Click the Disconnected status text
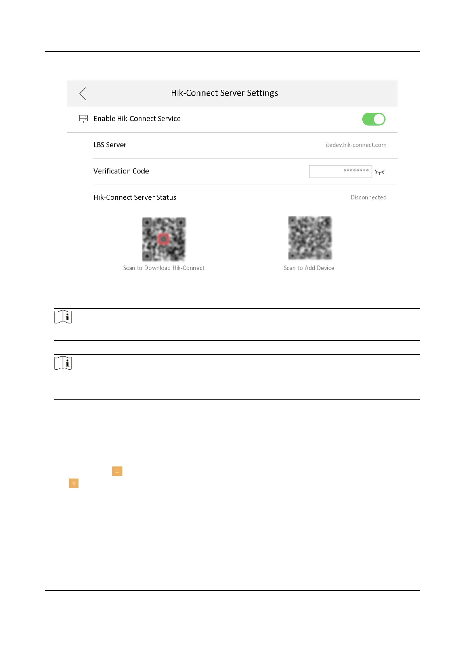459x655 pixels. click(368, 197)
